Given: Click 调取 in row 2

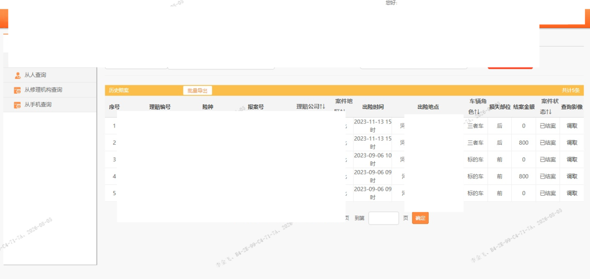Looking at the screenshot, I should pos(572,143).
